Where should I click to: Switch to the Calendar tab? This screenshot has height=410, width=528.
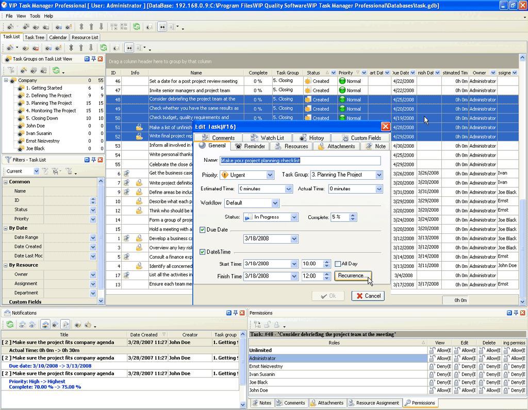pos(58,37)
